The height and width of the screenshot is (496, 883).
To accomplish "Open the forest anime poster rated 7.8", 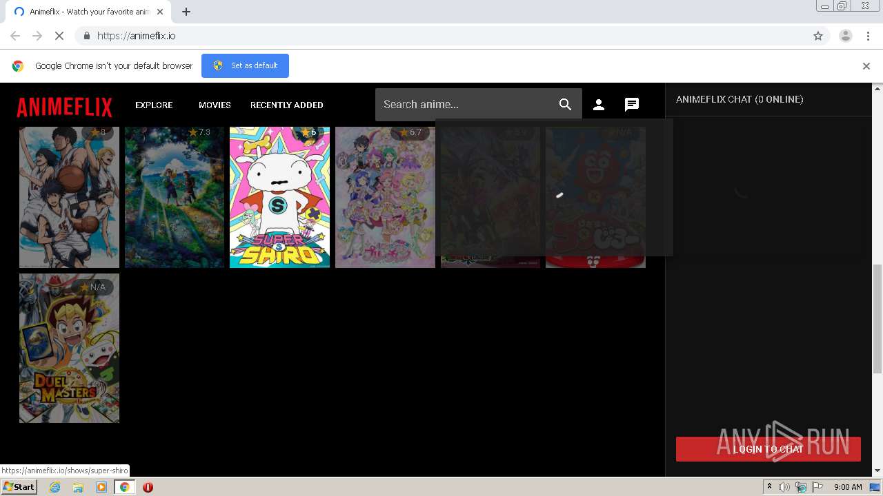I will tap(175, 197).
